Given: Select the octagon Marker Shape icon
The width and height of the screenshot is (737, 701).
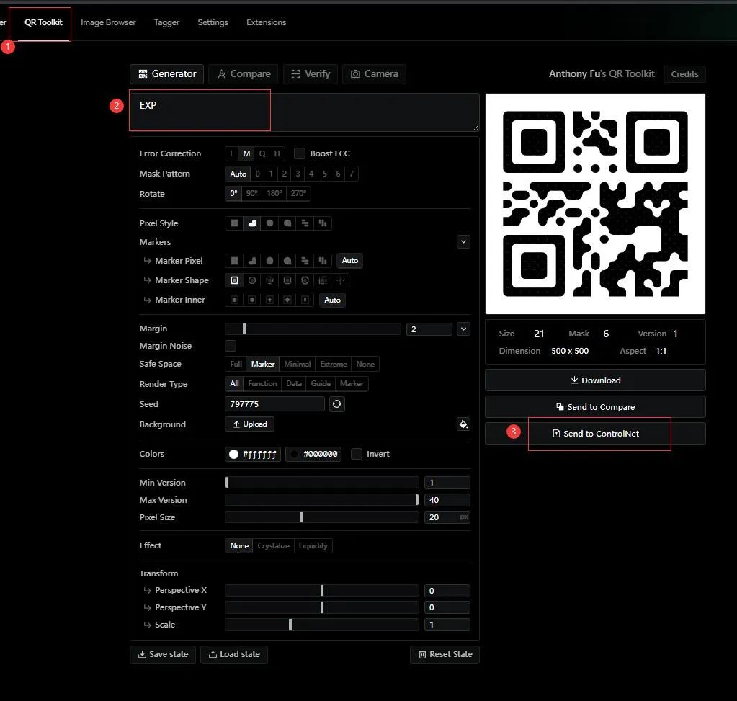Looking at the screenshot, I should 305,280.
